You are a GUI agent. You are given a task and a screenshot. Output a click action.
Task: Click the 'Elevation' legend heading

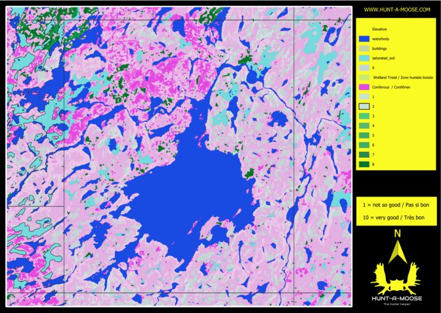click(x=379, y=30)
